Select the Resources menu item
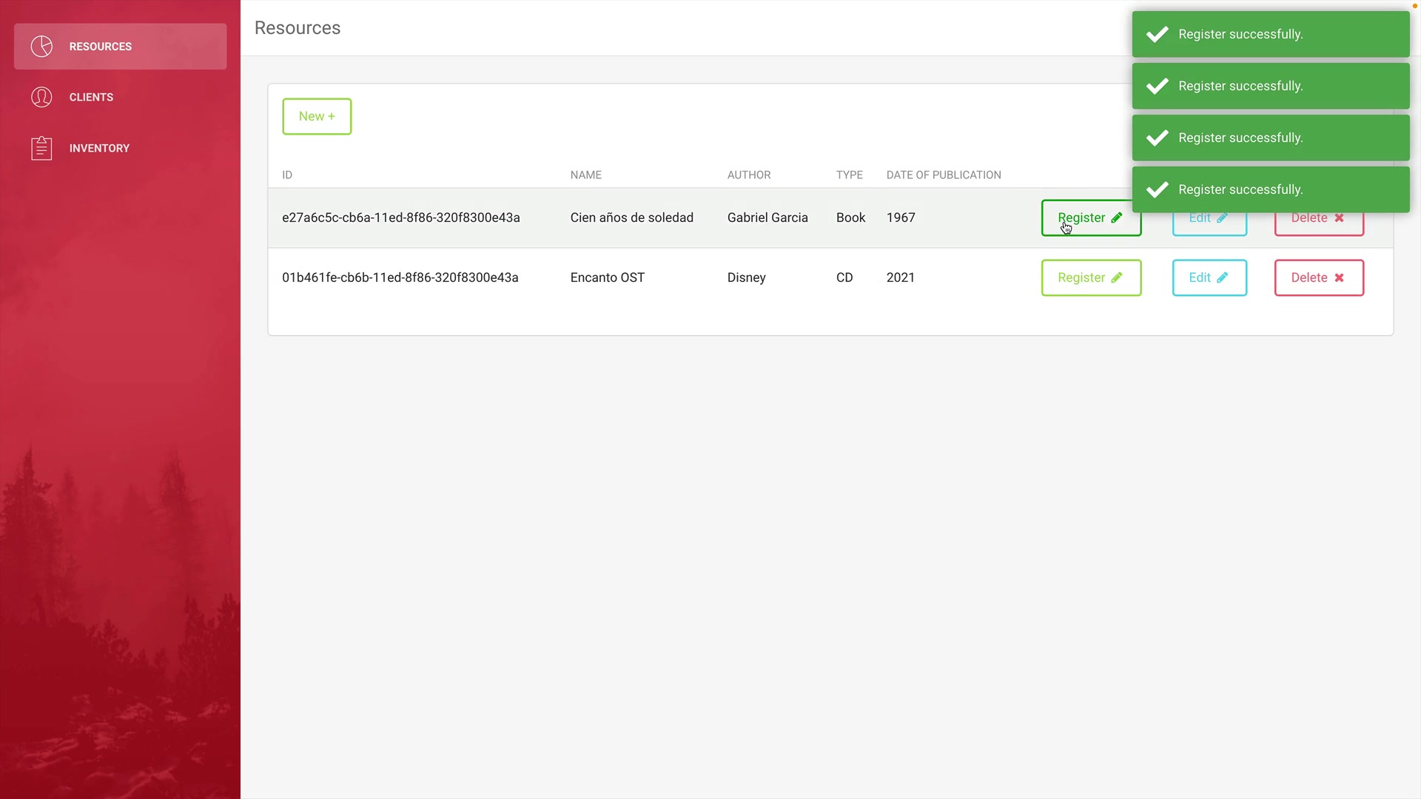This screenshot has height=799, width=1421. [101, 46]
